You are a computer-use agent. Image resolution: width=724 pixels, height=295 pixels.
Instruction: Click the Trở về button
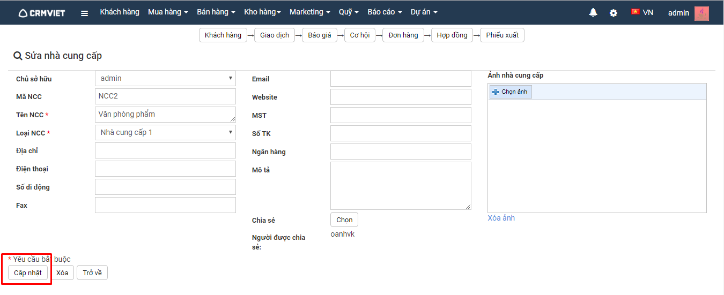tap(92, 273)
